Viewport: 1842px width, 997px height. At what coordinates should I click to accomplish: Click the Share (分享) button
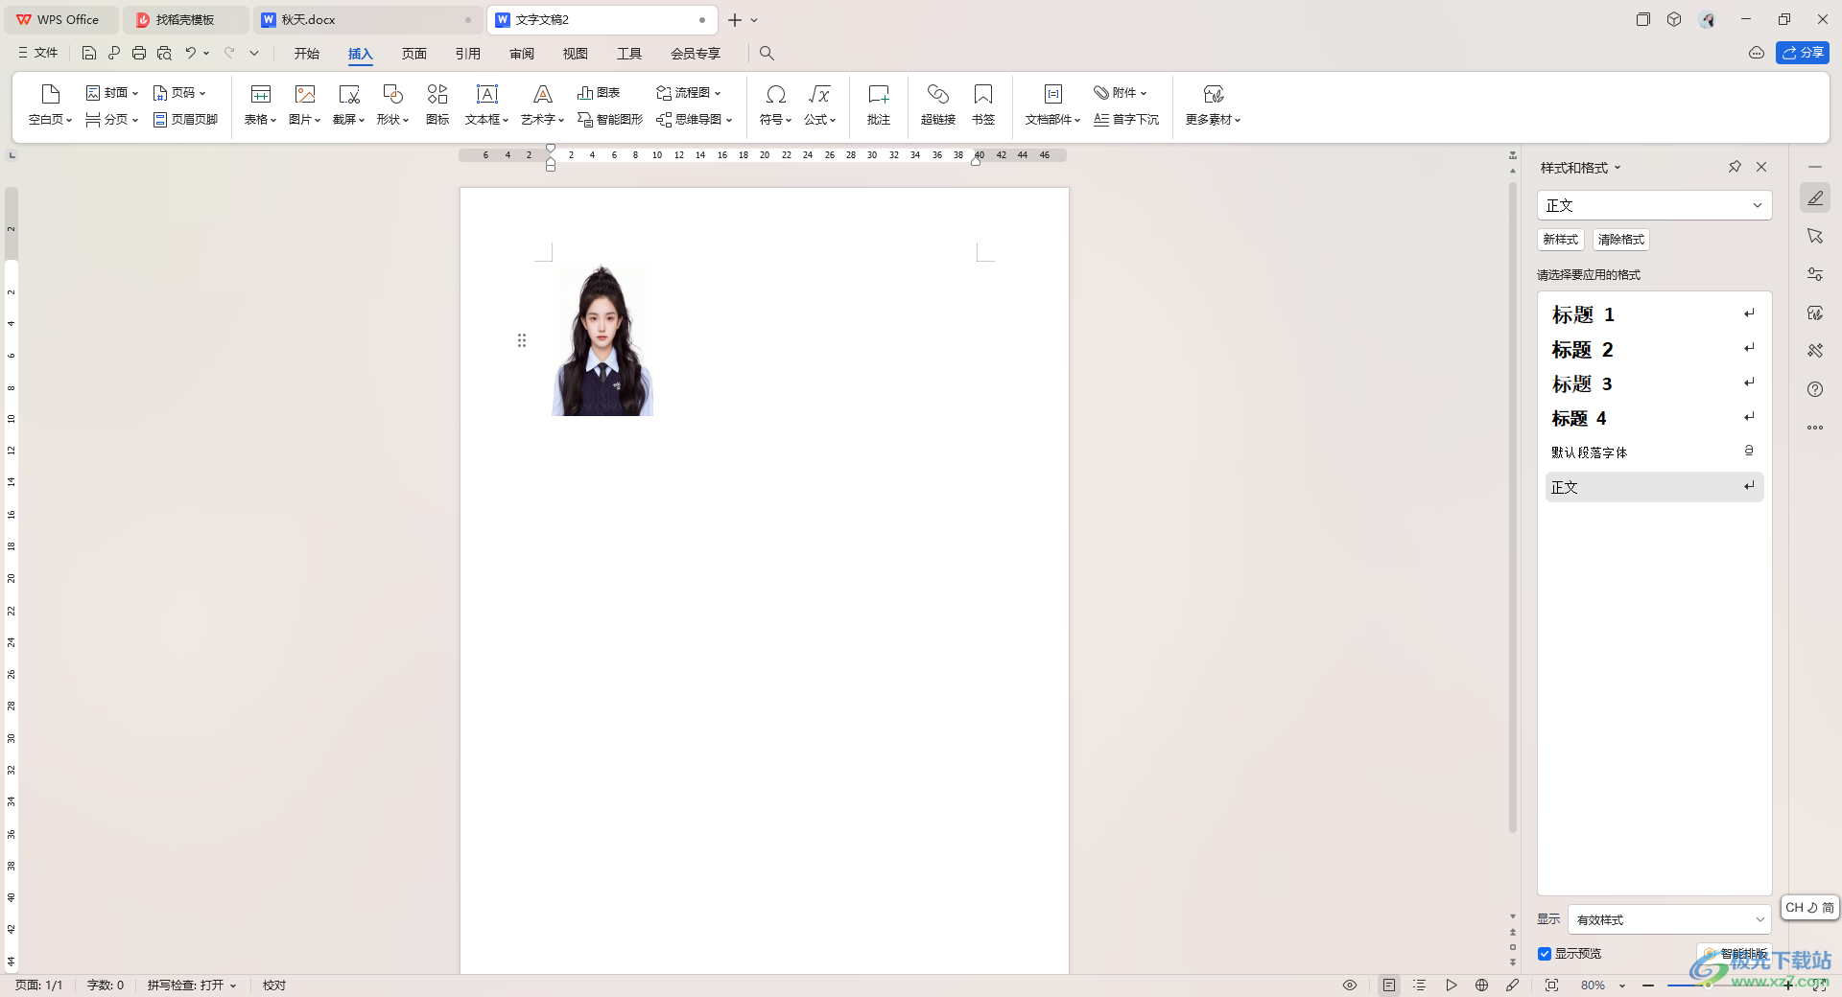coord(1803,53)
